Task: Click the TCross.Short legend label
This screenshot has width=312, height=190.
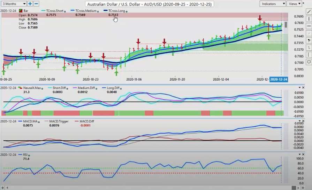Action: click(55, 11)
